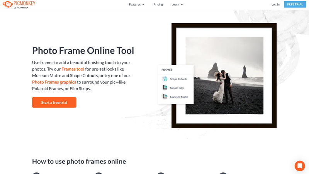Select the Shape Cutouts frame icon
Image resolution: width=309 pixels, height=174 pixels.
[x=165, y=79]
